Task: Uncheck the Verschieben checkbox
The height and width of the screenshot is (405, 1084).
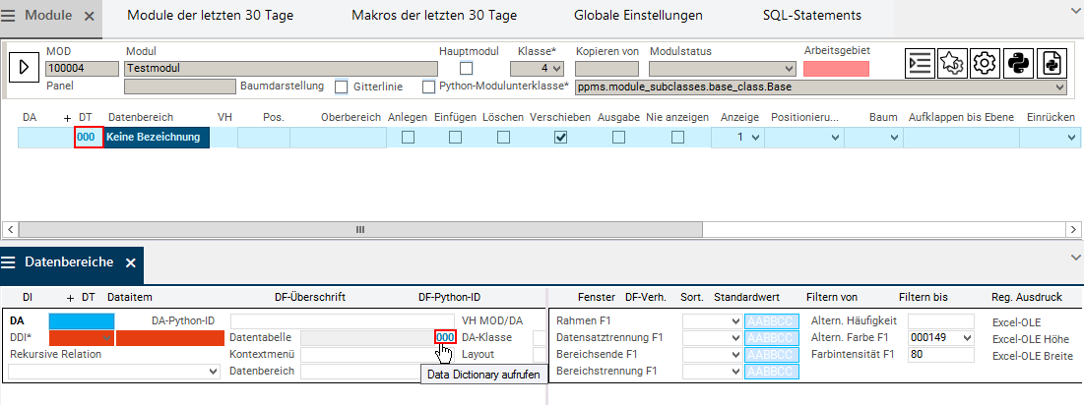Action: (x=560, y=138)
